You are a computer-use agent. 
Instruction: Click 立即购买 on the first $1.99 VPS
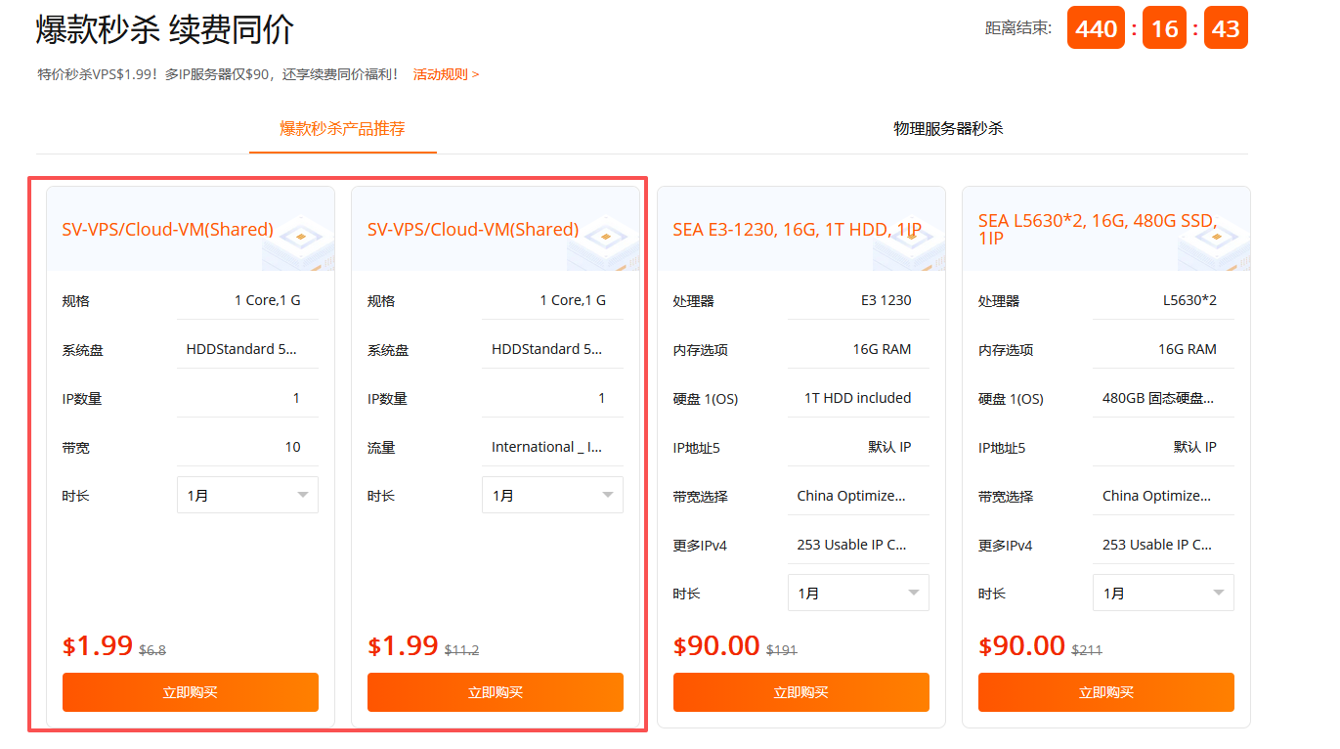click(190, 691)
